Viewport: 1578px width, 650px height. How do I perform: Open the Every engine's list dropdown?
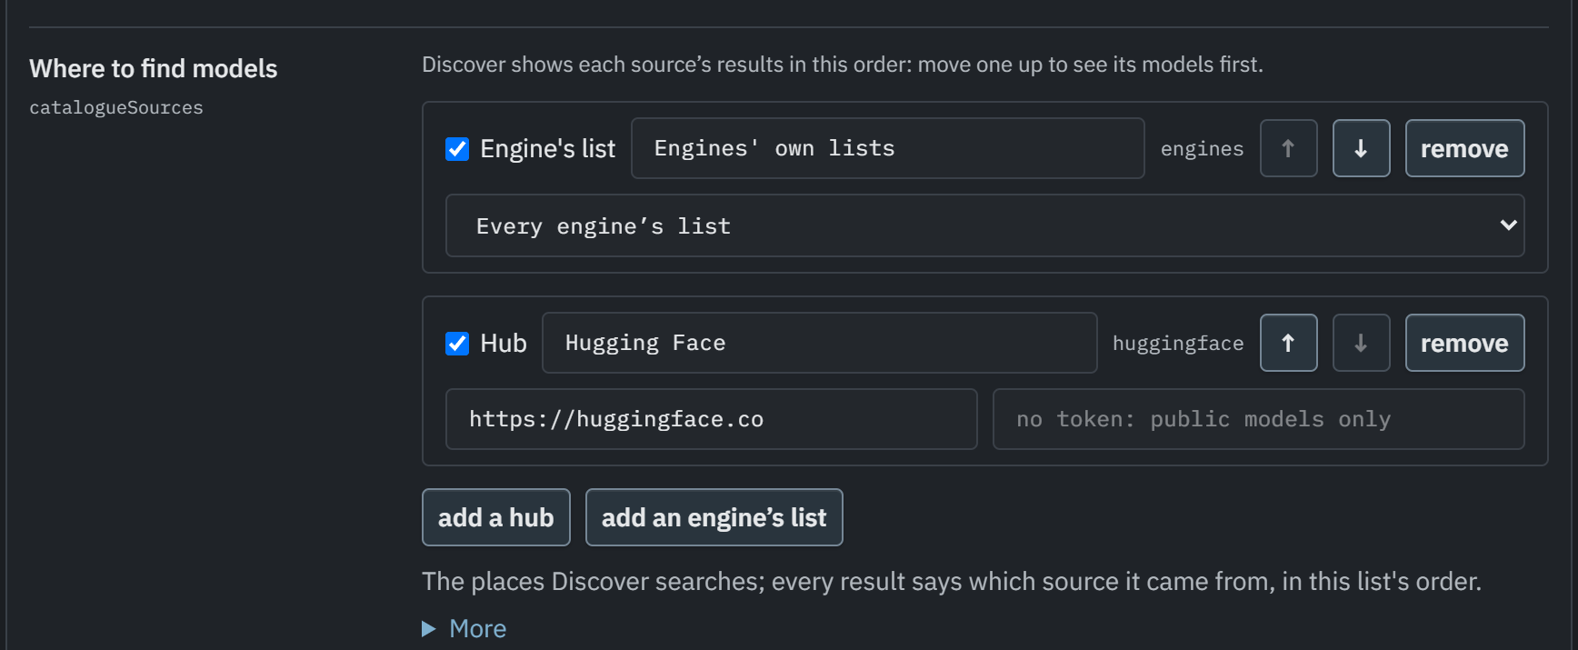point(984,225)
